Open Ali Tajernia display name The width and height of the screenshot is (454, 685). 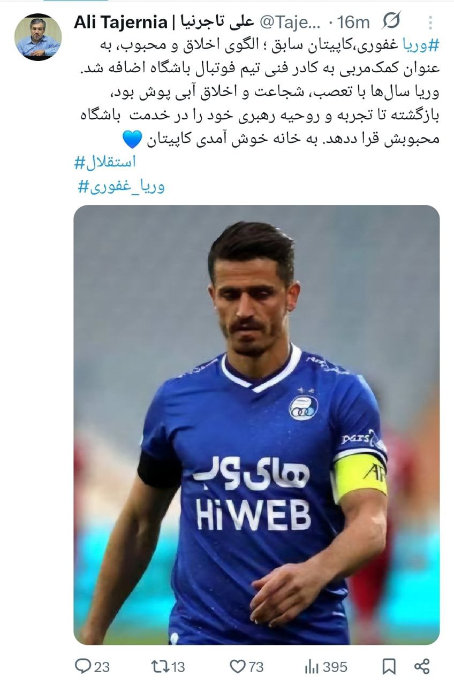(x=127, y=22)
